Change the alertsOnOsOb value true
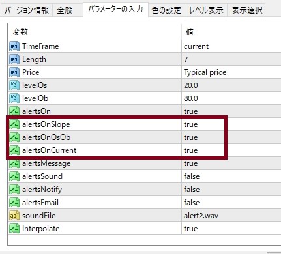This screenshot has width=281, height=254. coord(190,137)
